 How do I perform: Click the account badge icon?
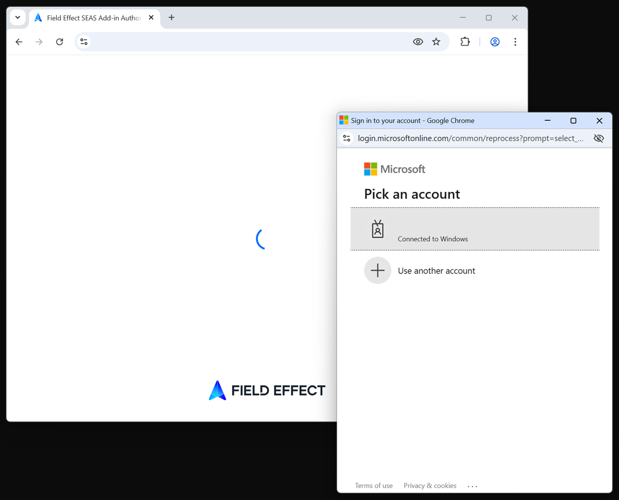coord(378,229)
